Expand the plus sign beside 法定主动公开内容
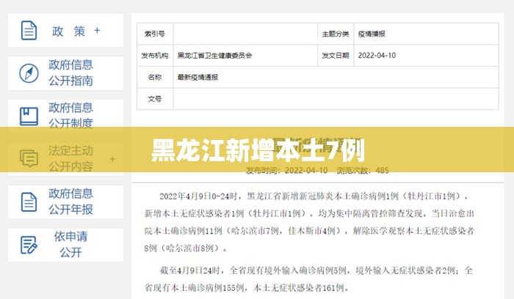This screenshot has width=514, height=299. click(x=112, y=159)
